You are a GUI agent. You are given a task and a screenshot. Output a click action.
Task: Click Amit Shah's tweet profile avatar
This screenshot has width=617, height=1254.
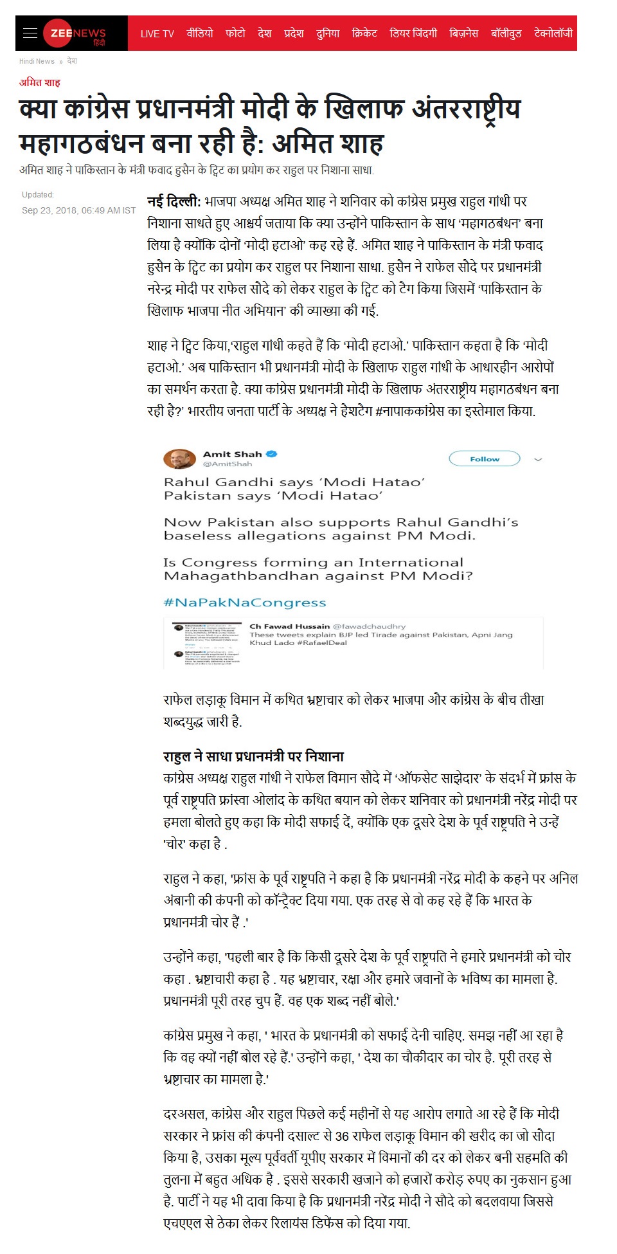(x=179, y=459)
